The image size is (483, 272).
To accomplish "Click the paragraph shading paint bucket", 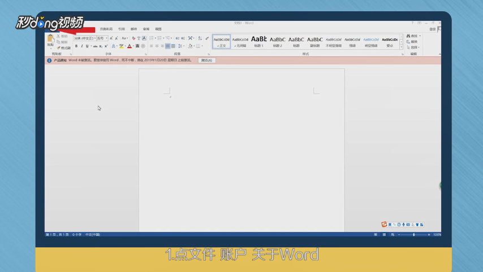I will click(x=190, y=46).
